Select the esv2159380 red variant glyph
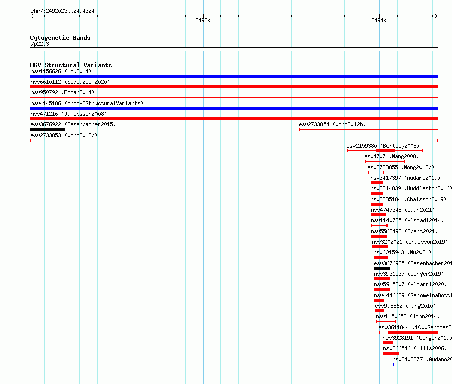Image resolution: width=452 pixels, height=384 pixels. click(385, 151)
